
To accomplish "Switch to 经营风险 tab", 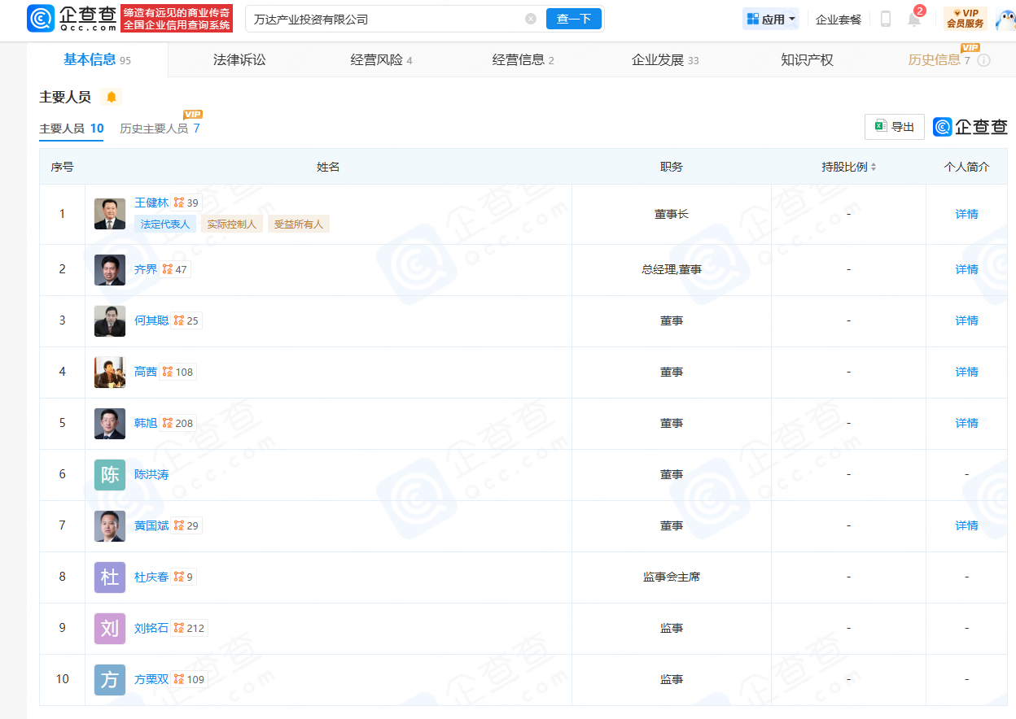I will (381, 59).
